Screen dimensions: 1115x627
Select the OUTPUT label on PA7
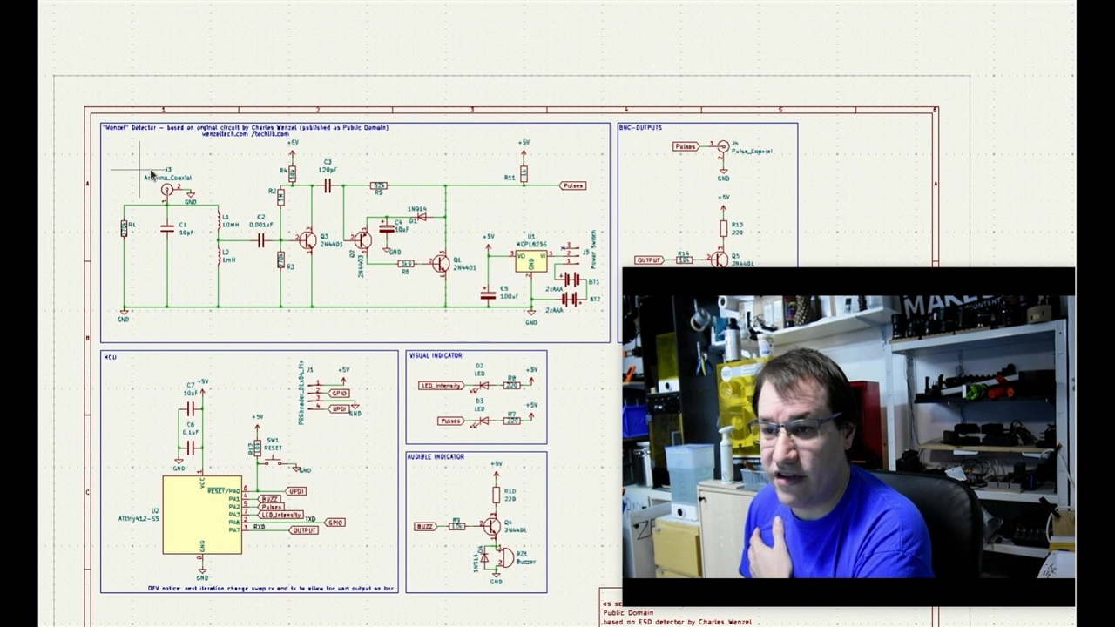[304, 529]
